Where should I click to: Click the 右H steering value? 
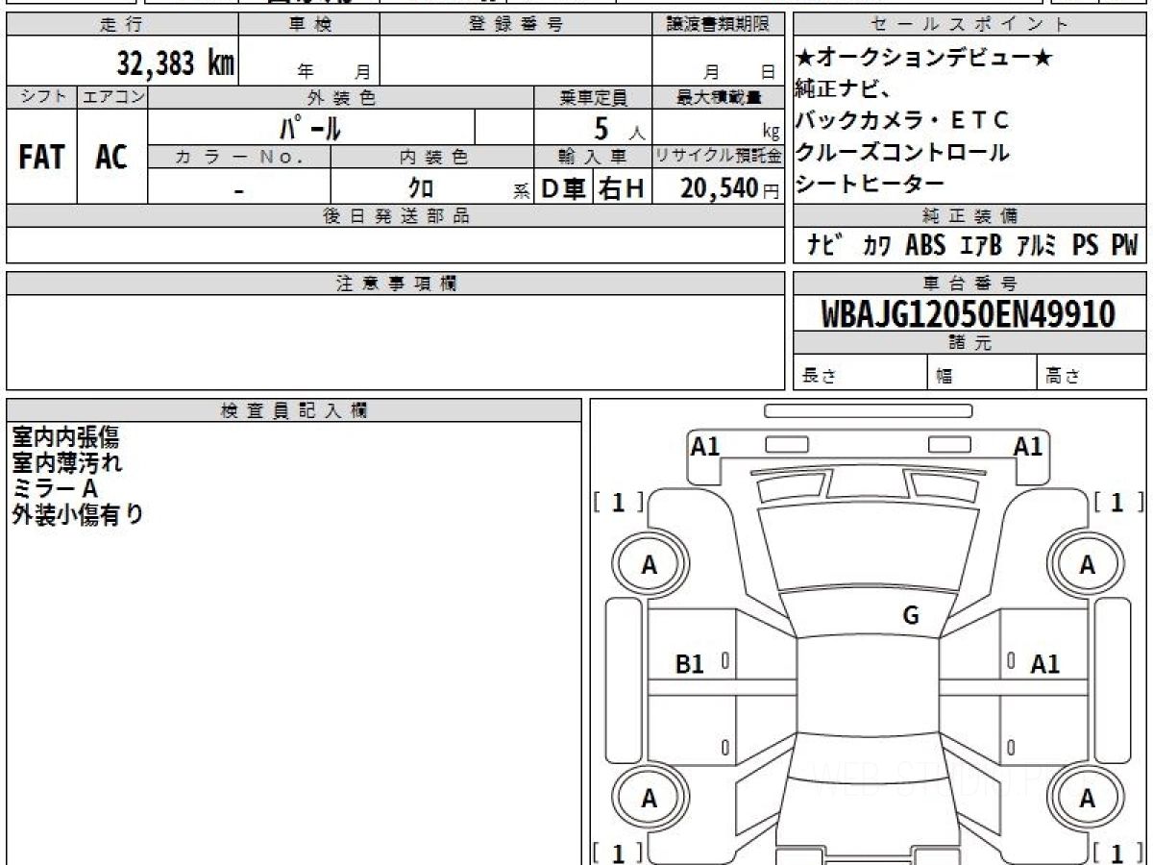[622, 188]
